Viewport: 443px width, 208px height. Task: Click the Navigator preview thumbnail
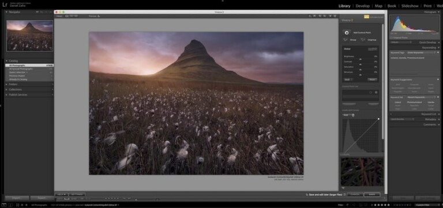click(29, 36)
